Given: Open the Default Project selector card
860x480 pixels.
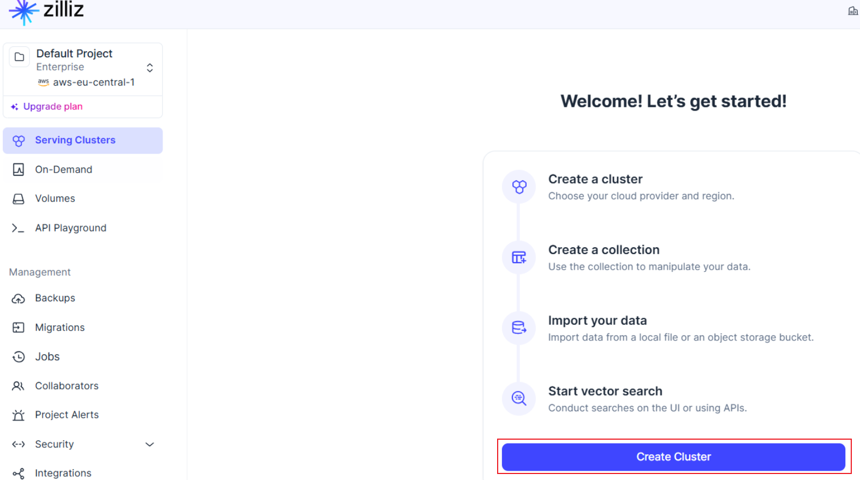Looking at the screenshot, I should (x=83, y=69).
